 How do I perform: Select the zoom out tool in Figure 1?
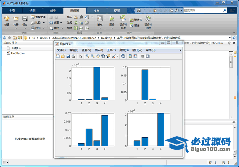[93, 56]
